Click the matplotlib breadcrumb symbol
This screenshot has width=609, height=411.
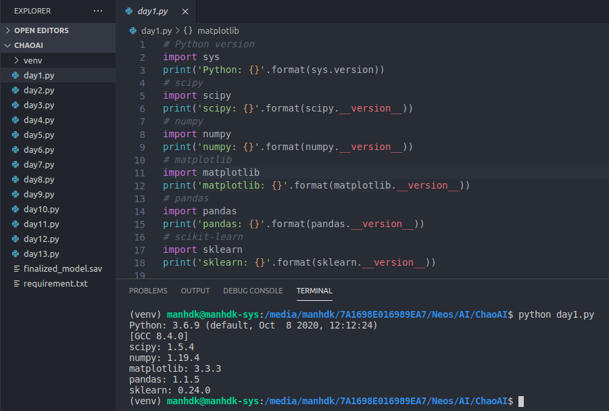click(218, 30)
